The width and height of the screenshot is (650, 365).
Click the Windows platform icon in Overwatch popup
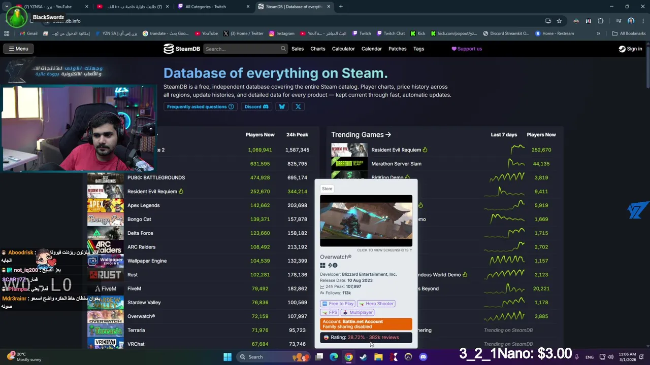coord(322,265)
